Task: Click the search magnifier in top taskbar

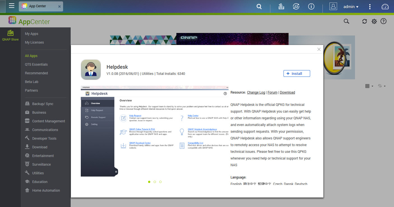Action: point(259,7)
